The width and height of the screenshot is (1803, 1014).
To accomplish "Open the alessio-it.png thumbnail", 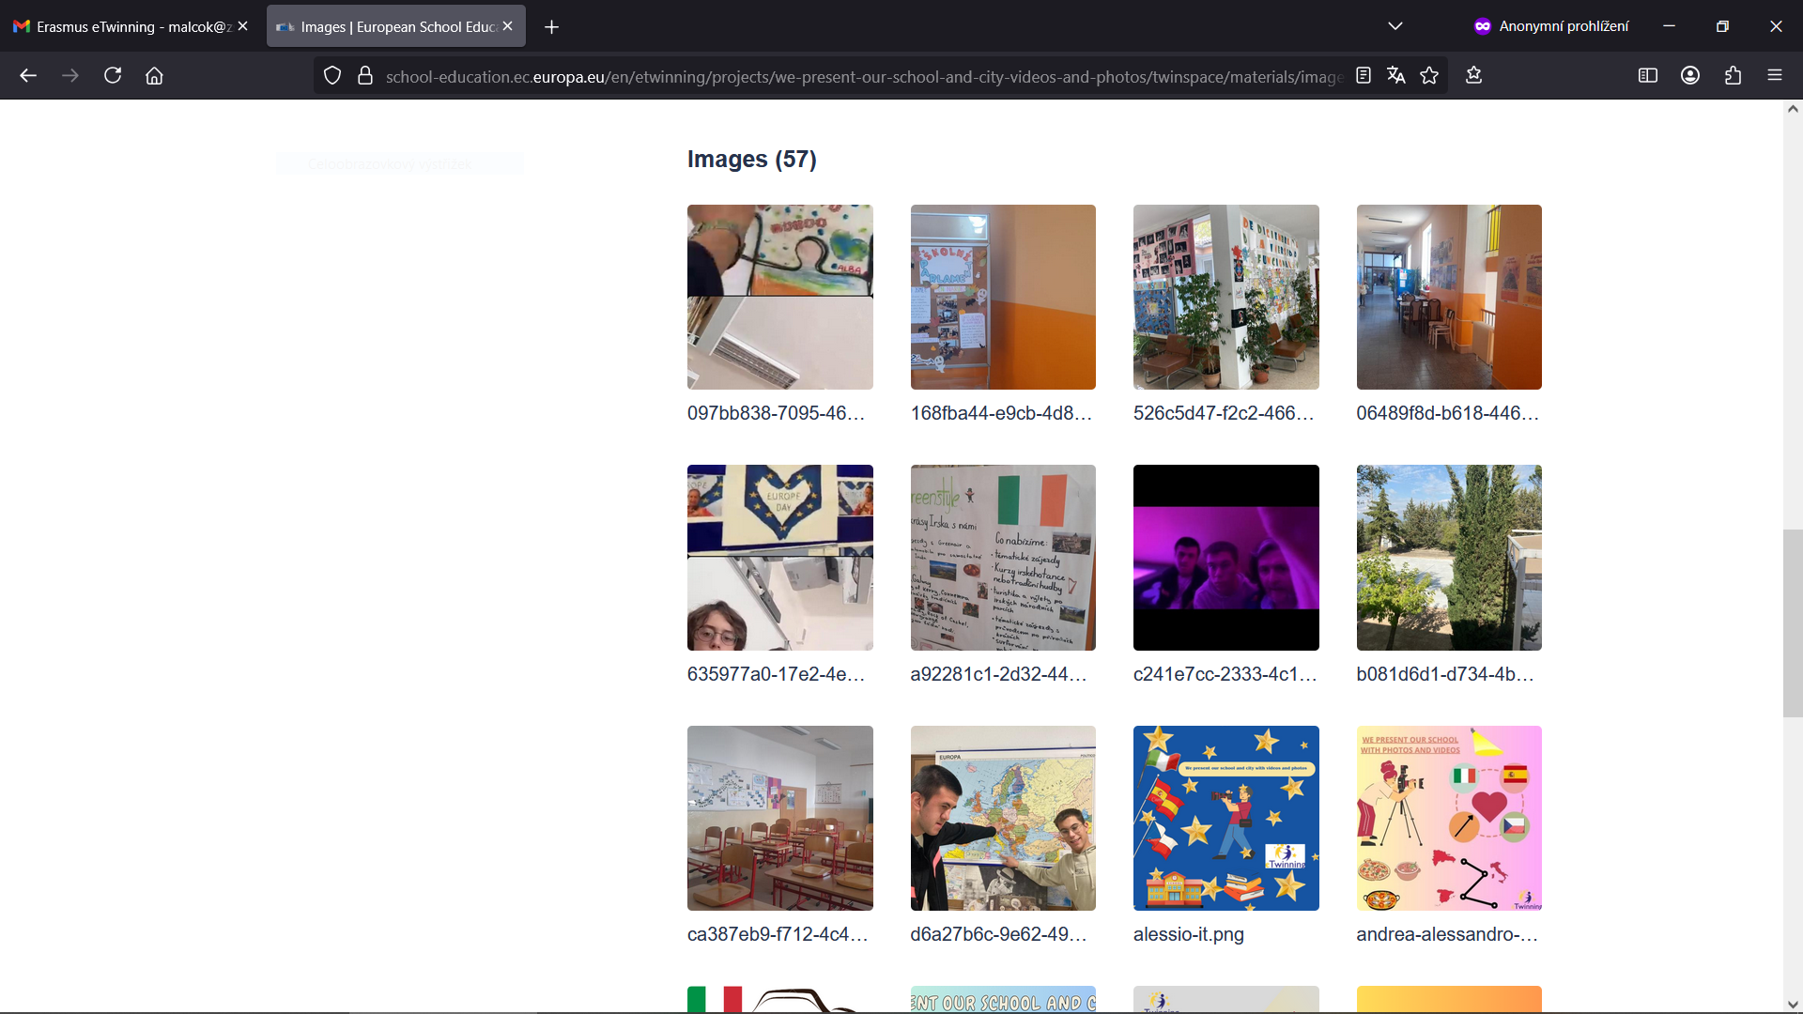I will click(x=1225, y=818).
